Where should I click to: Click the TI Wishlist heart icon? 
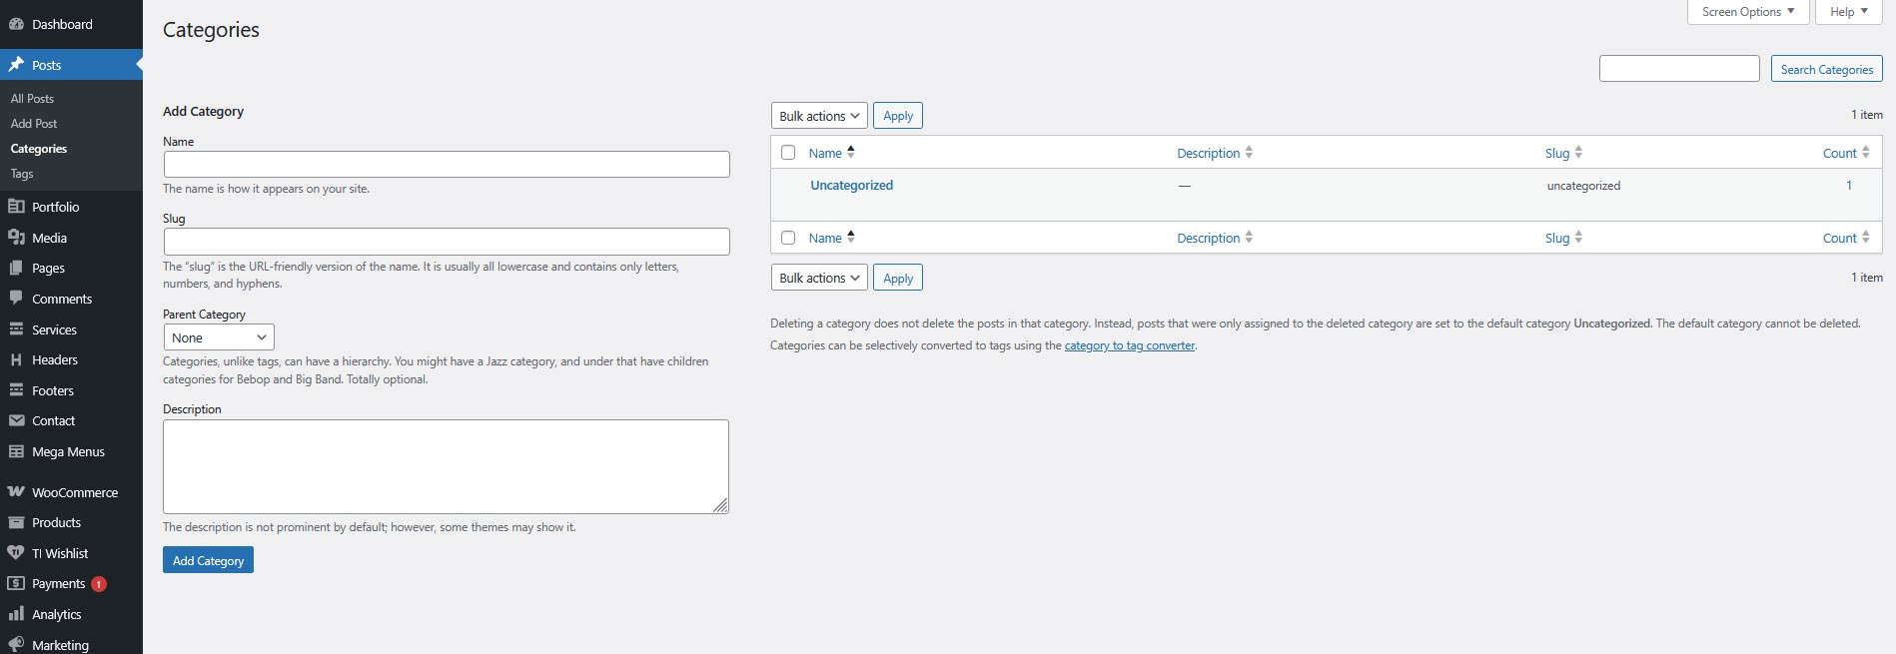(x=16, y=553)
